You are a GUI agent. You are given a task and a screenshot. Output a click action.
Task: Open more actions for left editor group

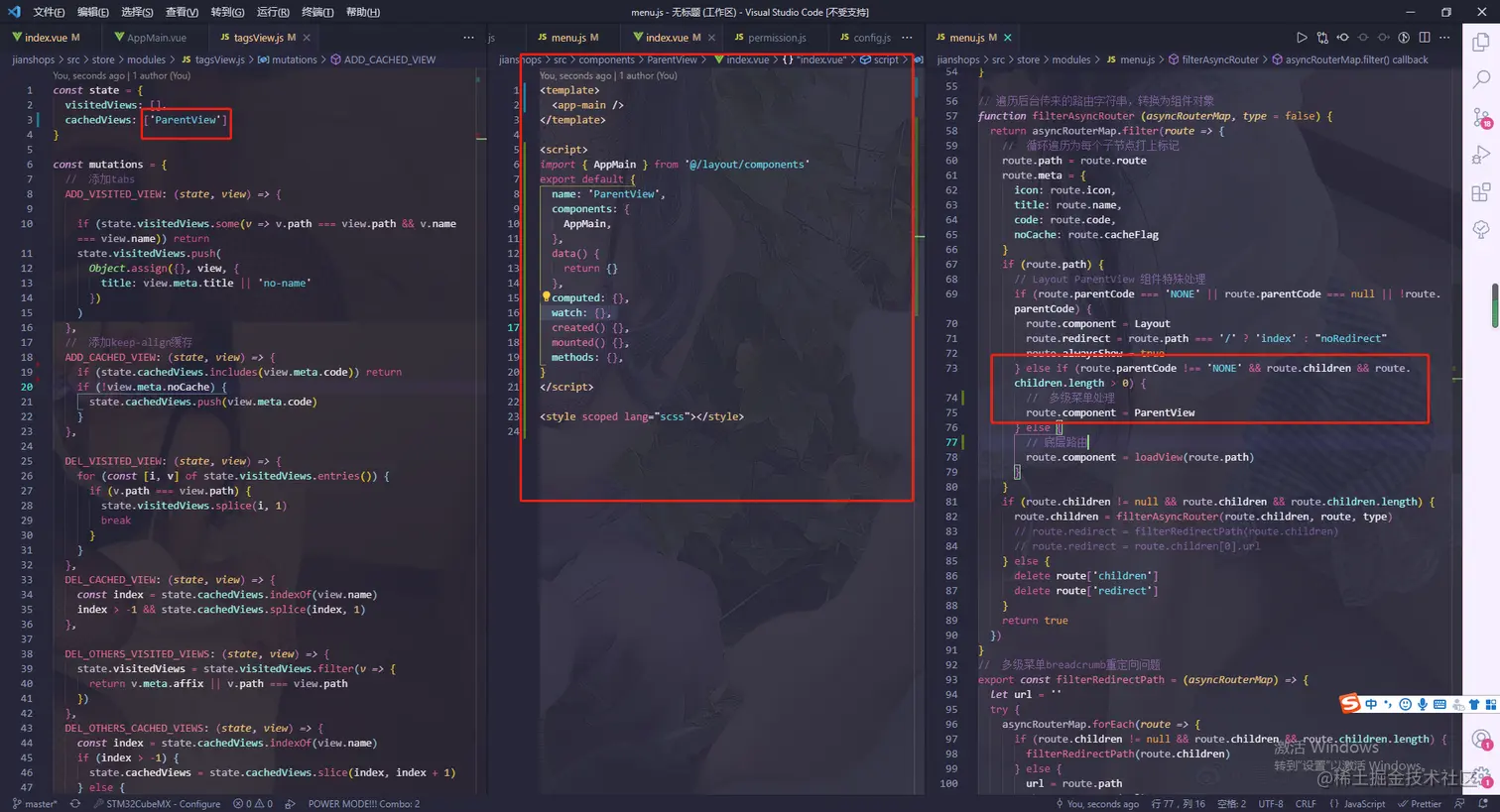468,38
